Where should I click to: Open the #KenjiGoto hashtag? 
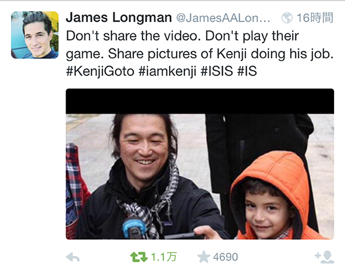[100, 71]
